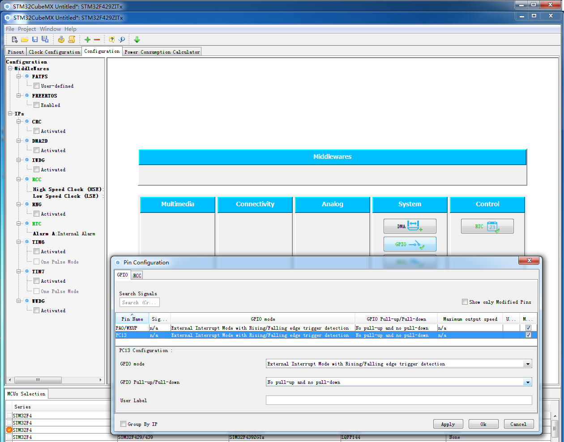Viewport: 564px width, 442px height.
Task: Click the STM32CubeMX app icon in inner title bar
Action: tap(7, 18)
